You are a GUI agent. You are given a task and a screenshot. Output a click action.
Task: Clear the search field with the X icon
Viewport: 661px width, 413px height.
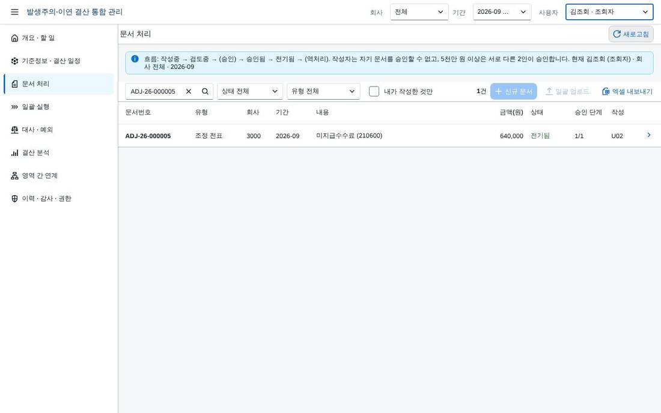[x=189, y=91]
